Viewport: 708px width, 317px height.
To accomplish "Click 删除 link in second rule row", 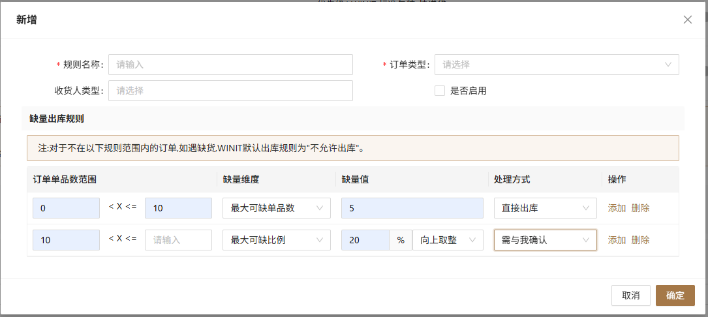I will tap(640, 240).
